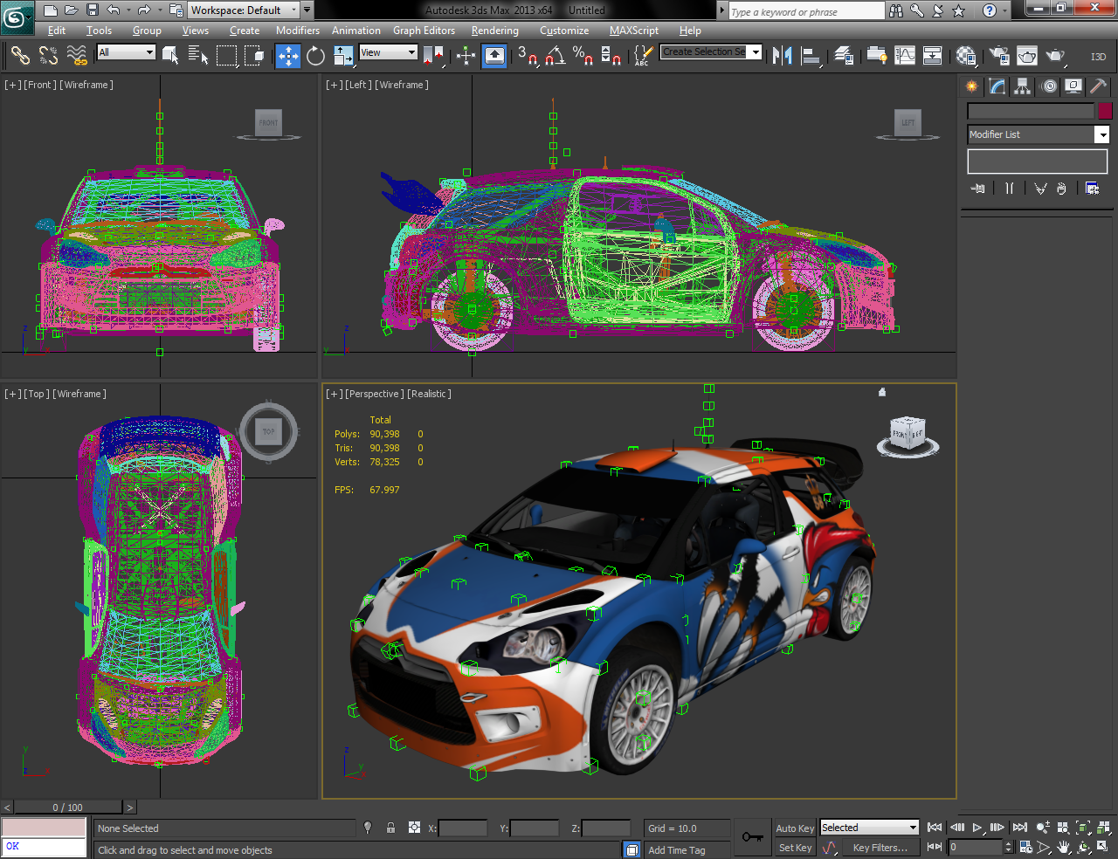Activate Select and Move tool
Screen dimensions: 1118x859
pos(288,56)
